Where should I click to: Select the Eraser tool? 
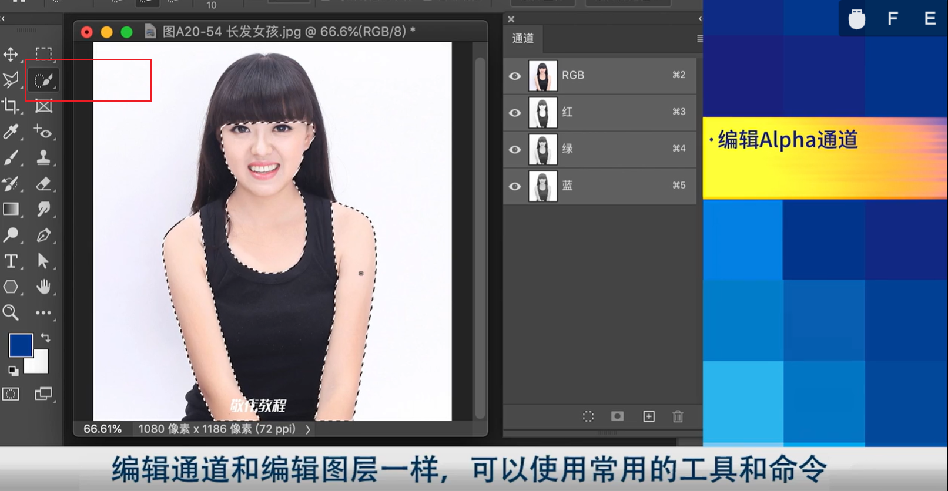43,183
